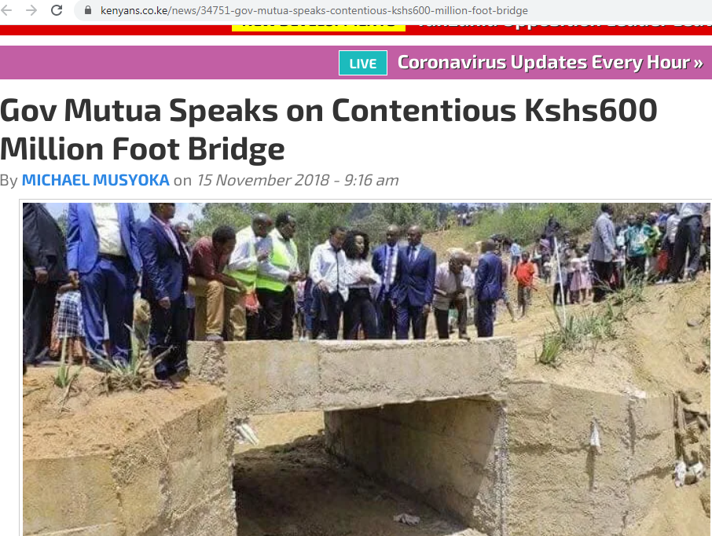The width and height of the screenshot is (712, 536).
Task: Click the yellow breaking news label
Action: 318,27
